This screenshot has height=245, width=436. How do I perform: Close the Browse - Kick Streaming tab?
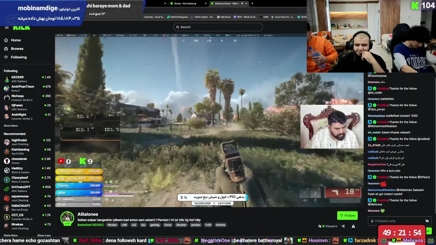[x=205, y=3]
